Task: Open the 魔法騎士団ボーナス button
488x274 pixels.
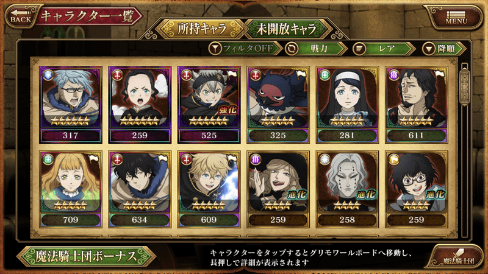Action: pos(86,256)
